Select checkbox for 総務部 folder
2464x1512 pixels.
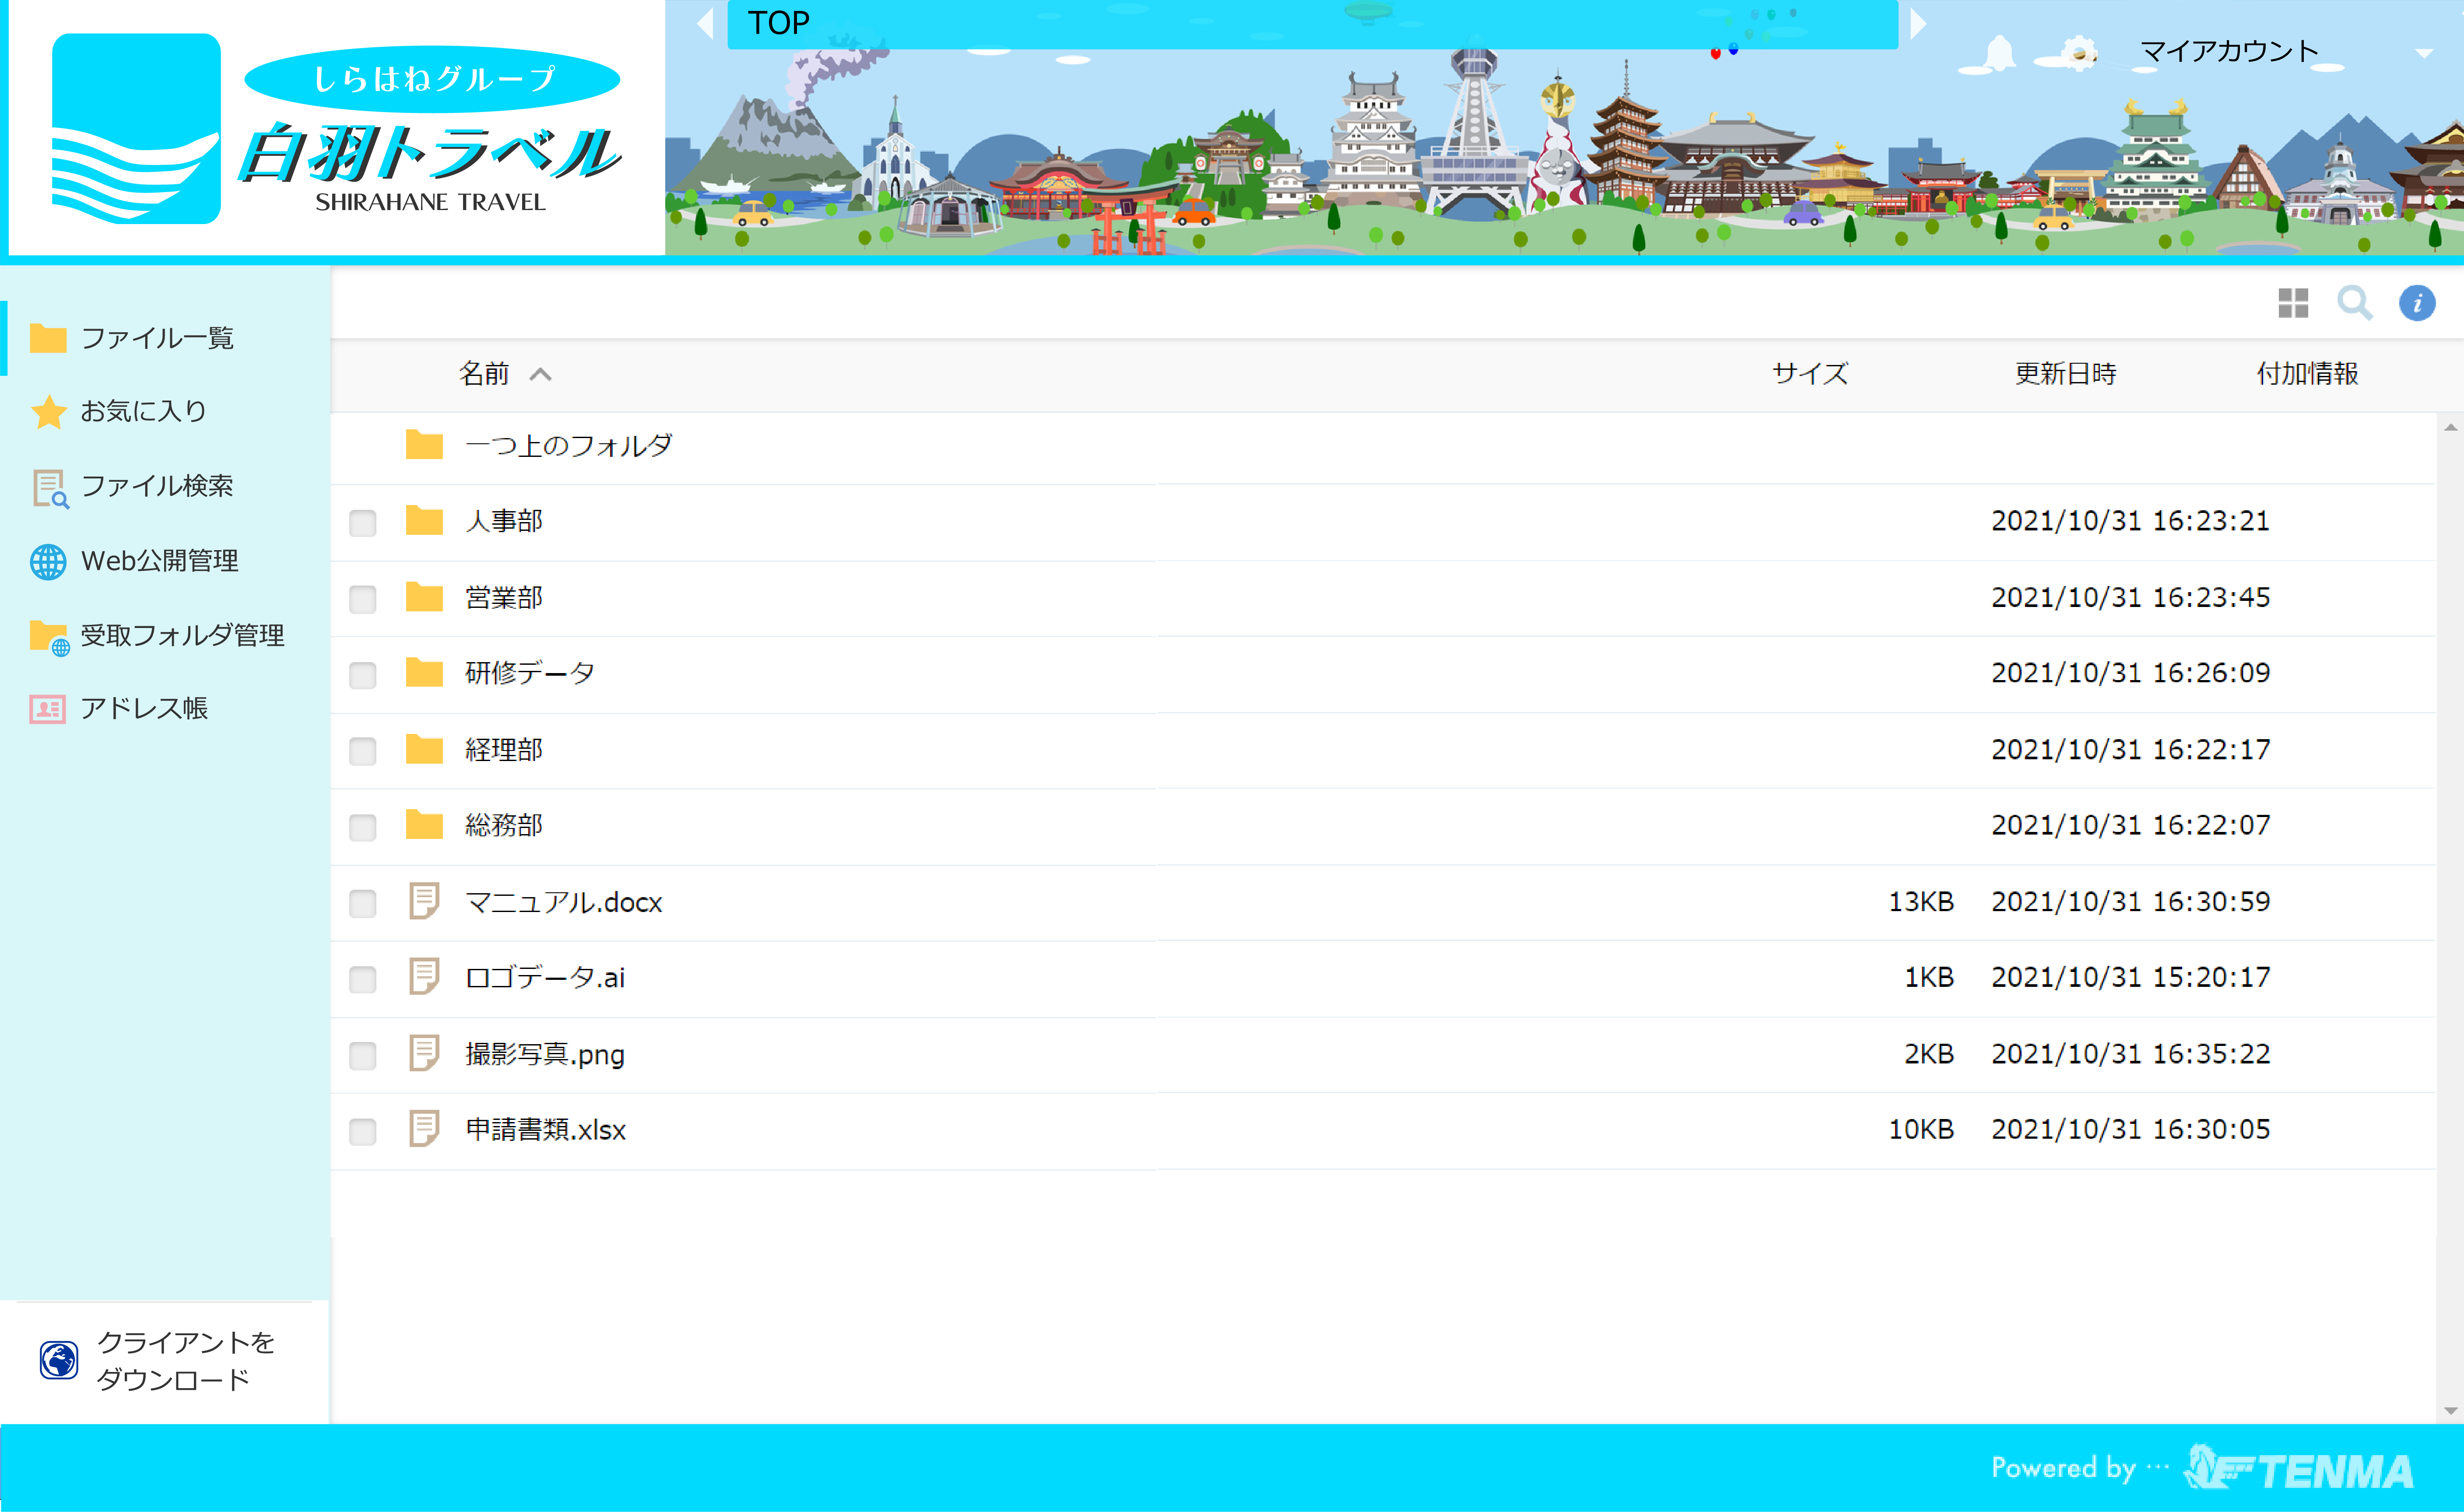coord(362,827)
